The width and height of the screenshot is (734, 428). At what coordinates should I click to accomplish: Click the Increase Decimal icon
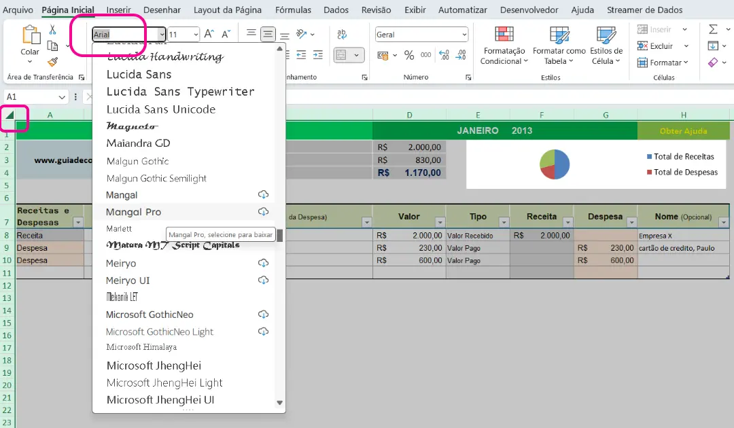[444, 55]
